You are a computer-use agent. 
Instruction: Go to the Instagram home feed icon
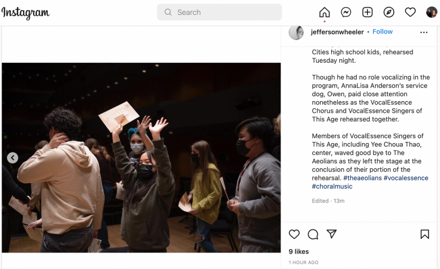(x=324, y=12)
